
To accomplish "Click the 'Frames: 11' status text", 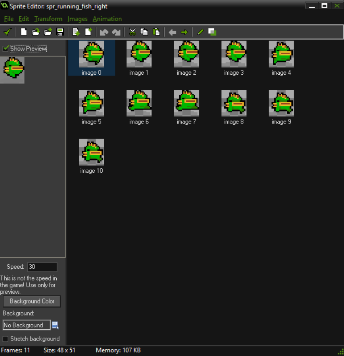I will click(15, 350).
